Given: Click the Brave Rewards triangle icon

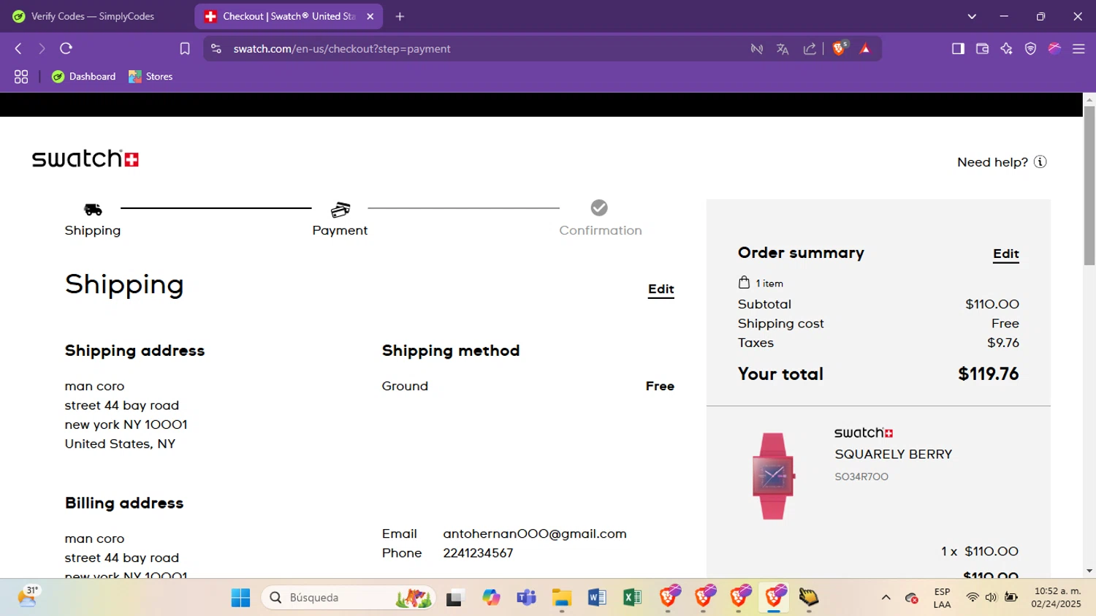Looking at the screenshot, I should pyautogui.click(x=865, y=49).
